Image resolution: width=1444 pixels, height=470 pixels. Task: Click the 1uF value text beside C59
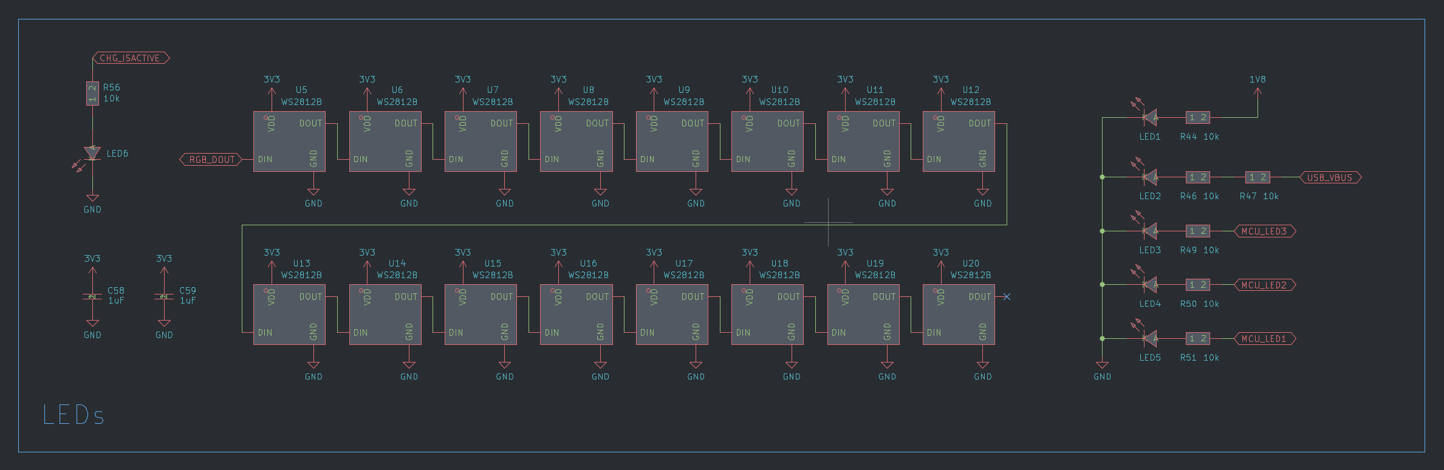point(187,301)
